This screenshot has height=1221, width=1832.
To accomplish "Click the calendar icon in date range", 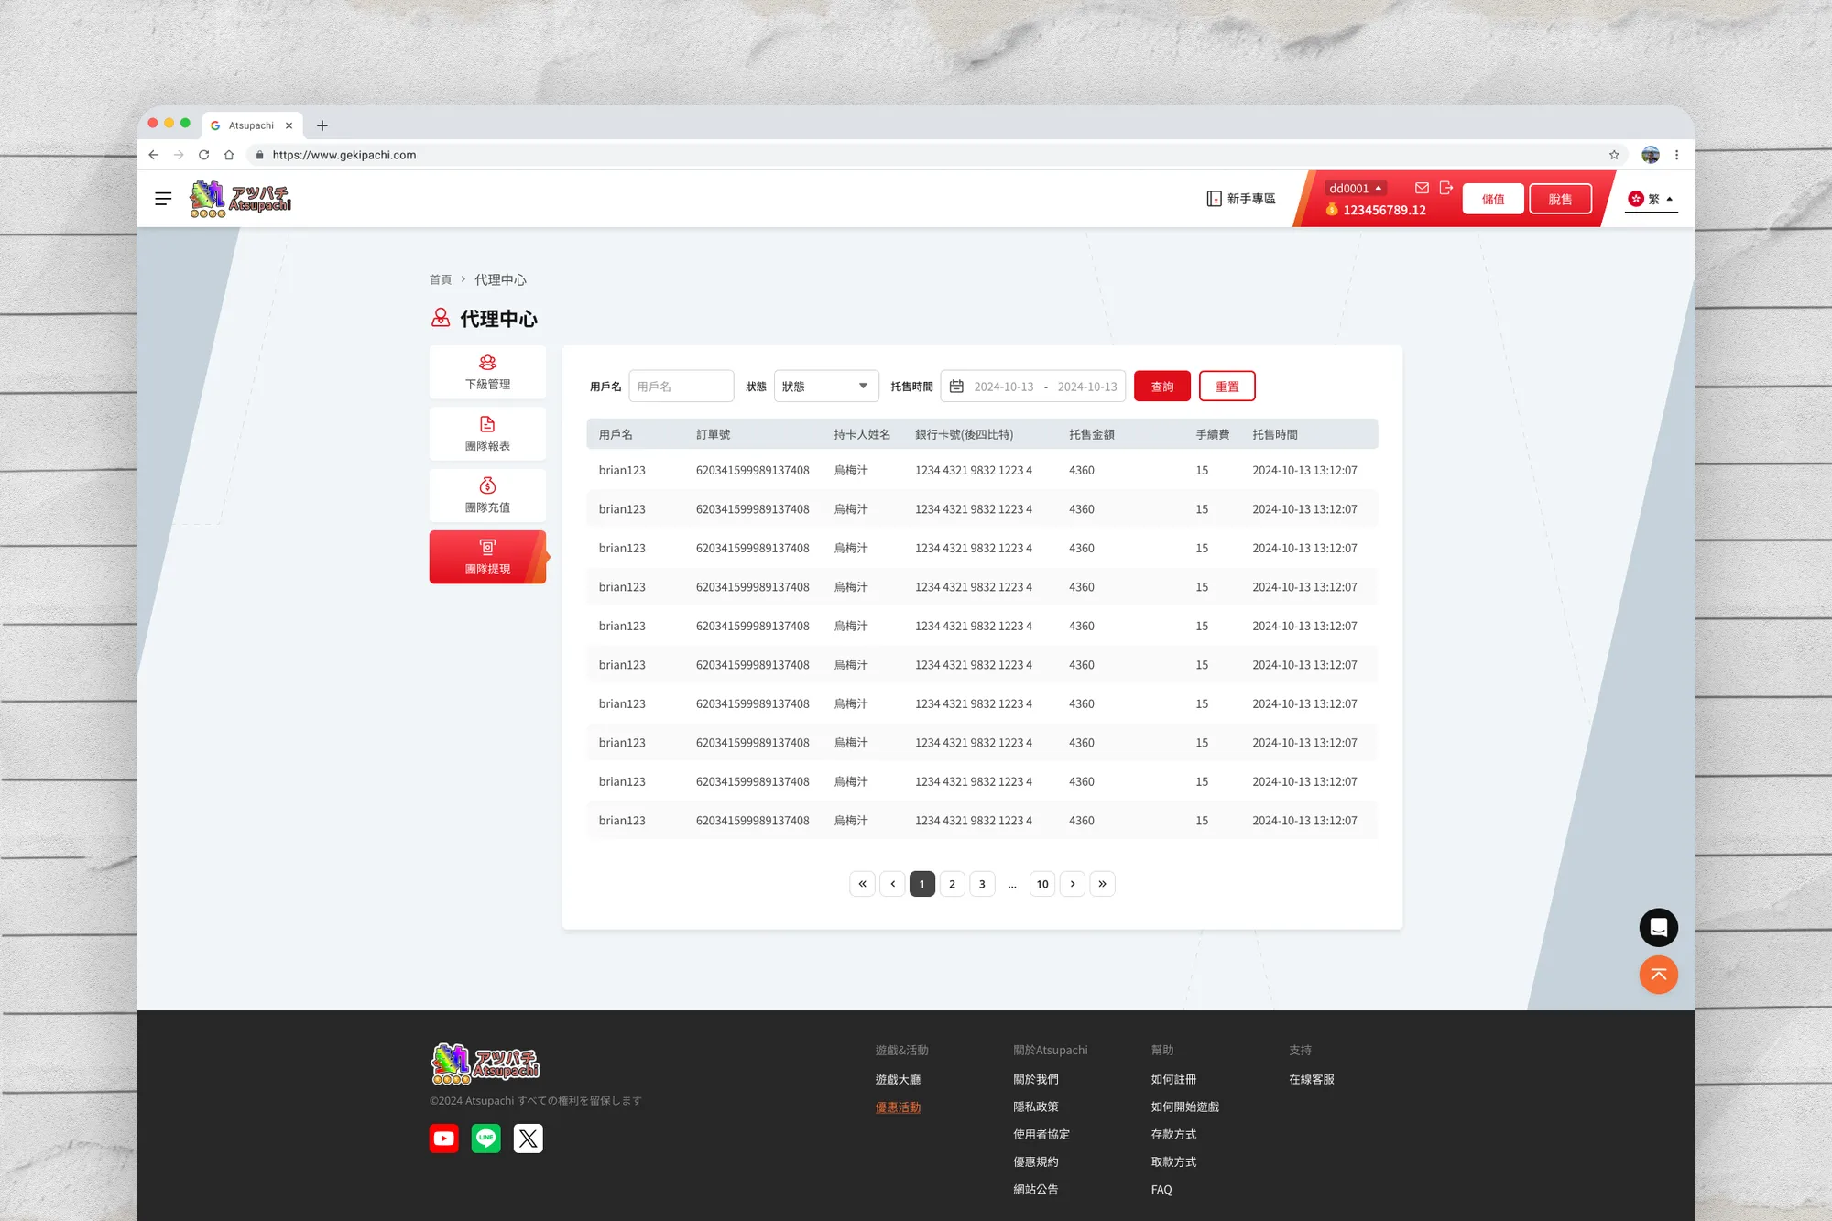I will pos(956,387).
